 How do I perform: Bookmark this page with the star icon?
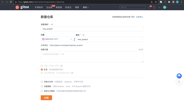tap(156, 2)
